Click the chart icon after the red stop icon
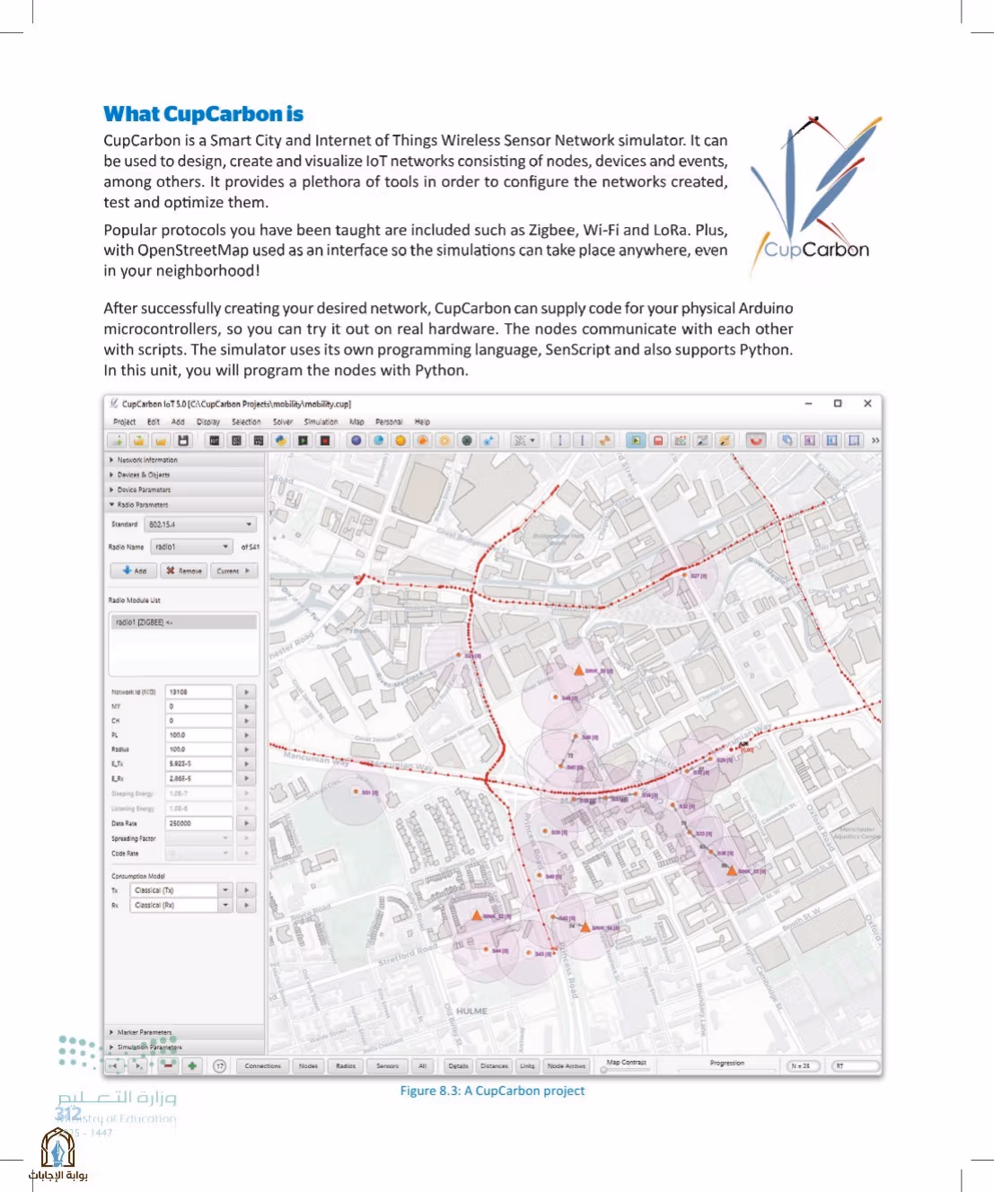The image size is (994, 1192). 681,441
